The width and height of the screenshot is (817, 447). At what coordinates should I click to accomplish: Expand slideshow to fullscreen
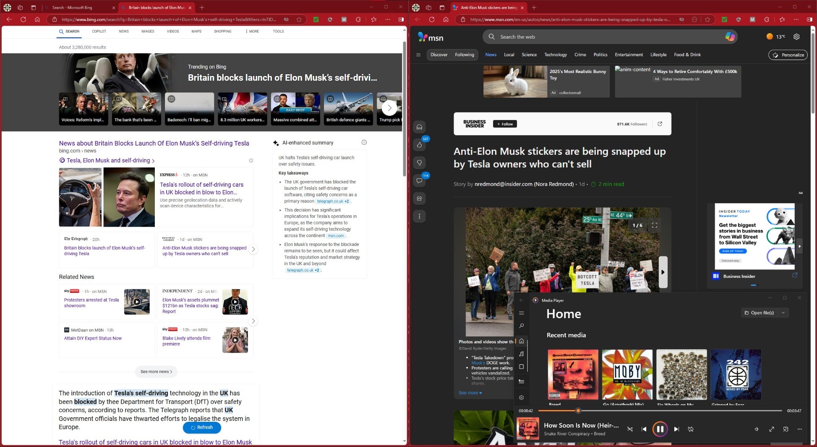point(654,225)
